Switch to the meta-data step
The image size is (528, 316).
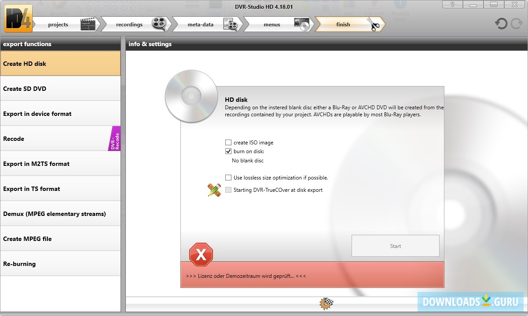[207, 25]
